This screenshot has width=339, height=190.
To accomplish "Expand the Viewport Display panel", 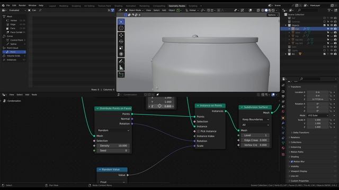I will [x=298, y=171].
